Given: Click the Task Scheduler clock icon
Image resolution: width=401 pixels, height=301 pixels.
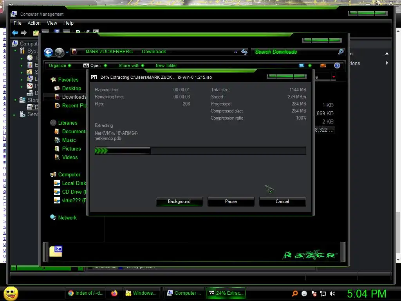Looking at the screenshot, I should click(30, 58).
